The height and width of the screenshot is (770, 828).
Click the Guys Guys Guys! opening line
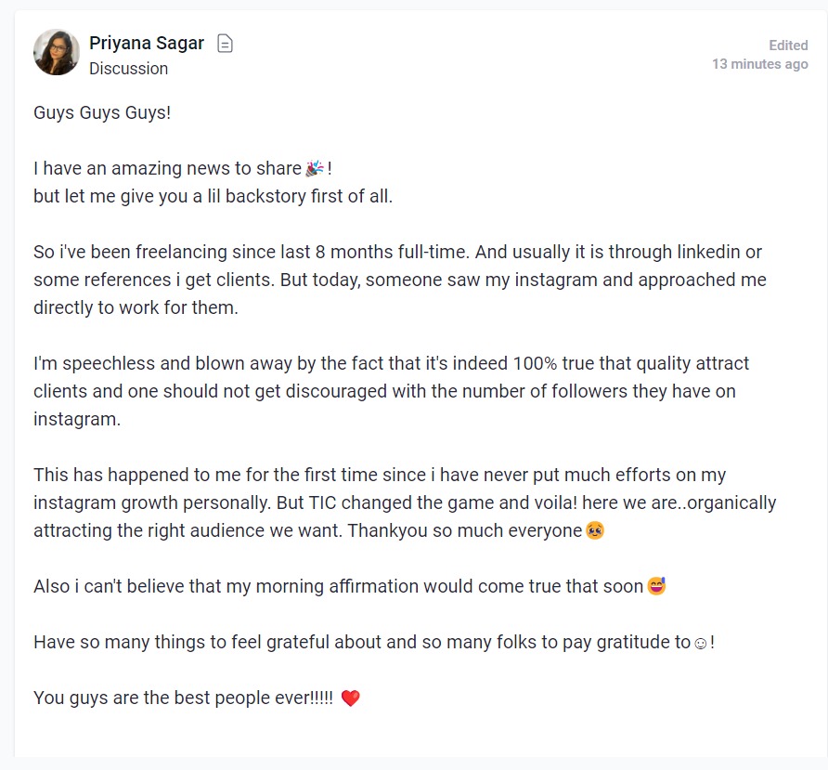(x=102, y=112)
